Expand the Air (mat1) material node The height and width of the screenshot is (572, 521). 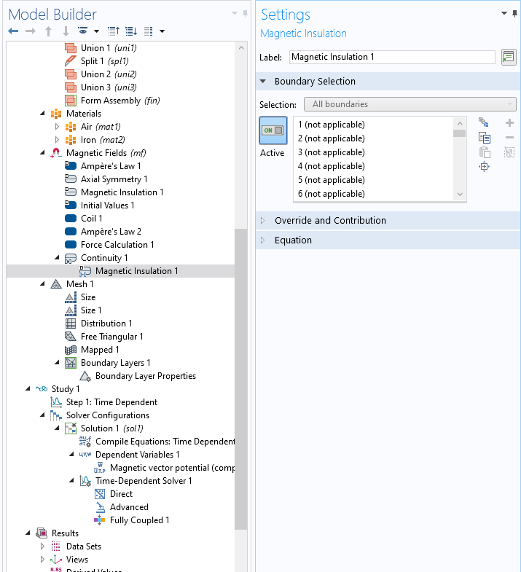coord(57,127)
